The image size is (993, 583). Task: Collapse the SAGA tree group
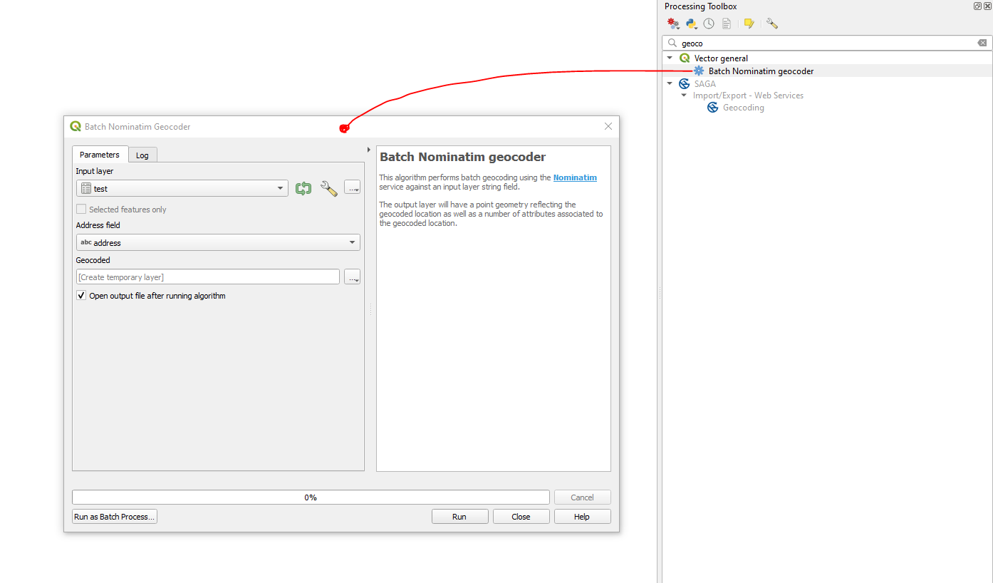670,83
